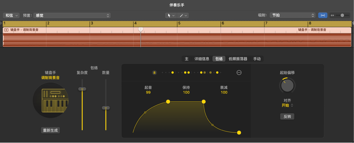Click the yellow 调制背景音 style label

pyautogui.click(x=51, y=78)
